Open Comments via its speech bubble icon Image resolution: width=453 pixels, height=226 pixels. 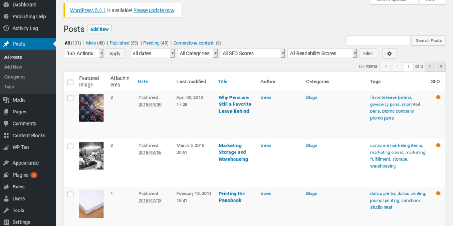point(6,123)
